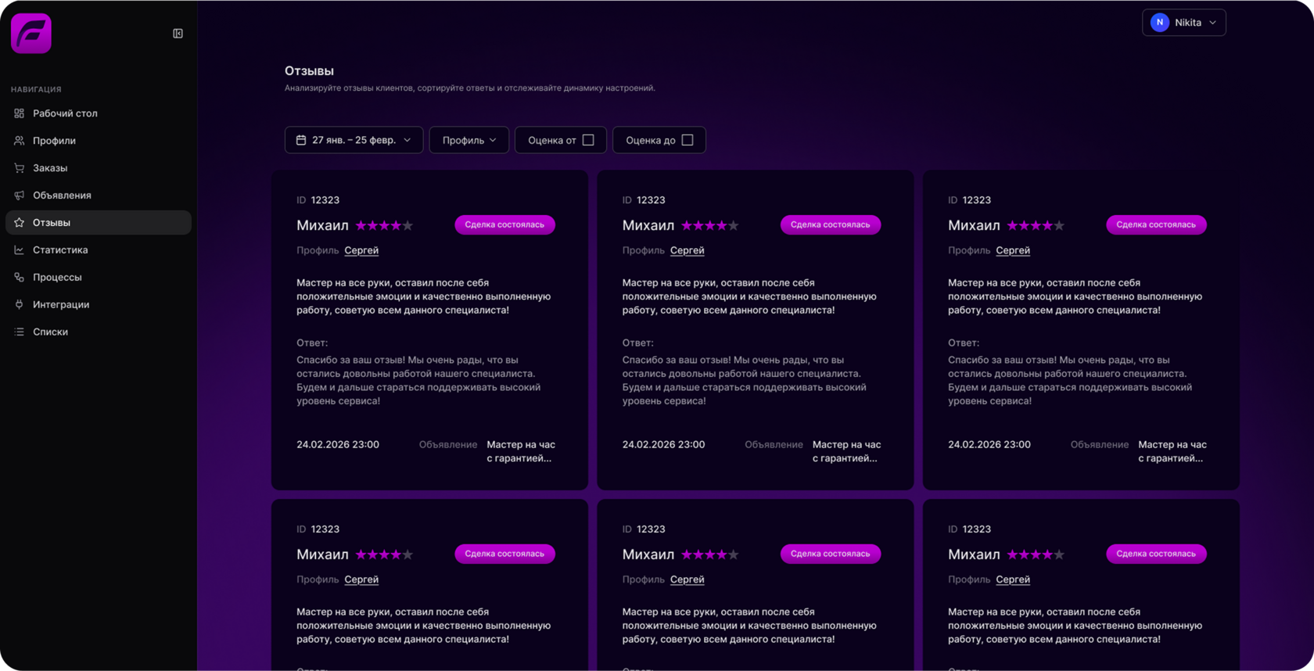Select Отзывы in the sidebar navigation
This screenshot has width=1314, height=671.
(x=52, y=223)
